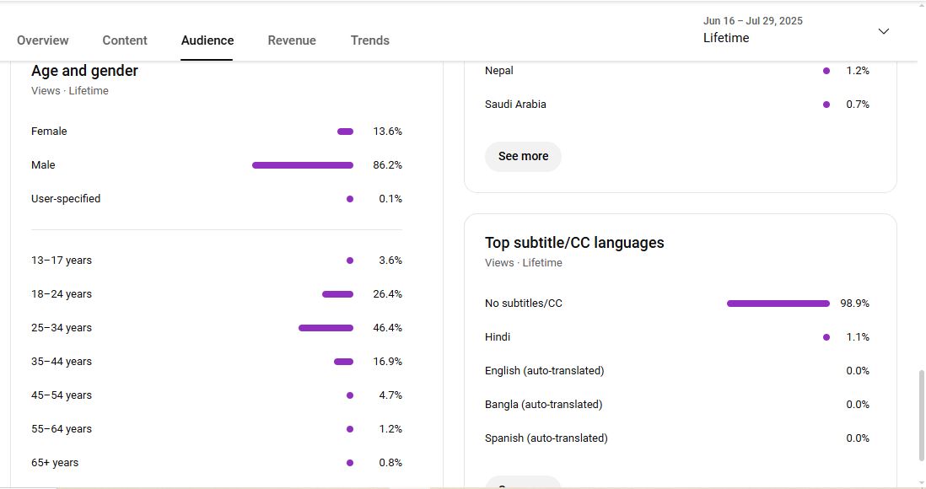The image size is (926, 489).
Task: Select the 25–34 years bar
Action: tap(326, 328)
